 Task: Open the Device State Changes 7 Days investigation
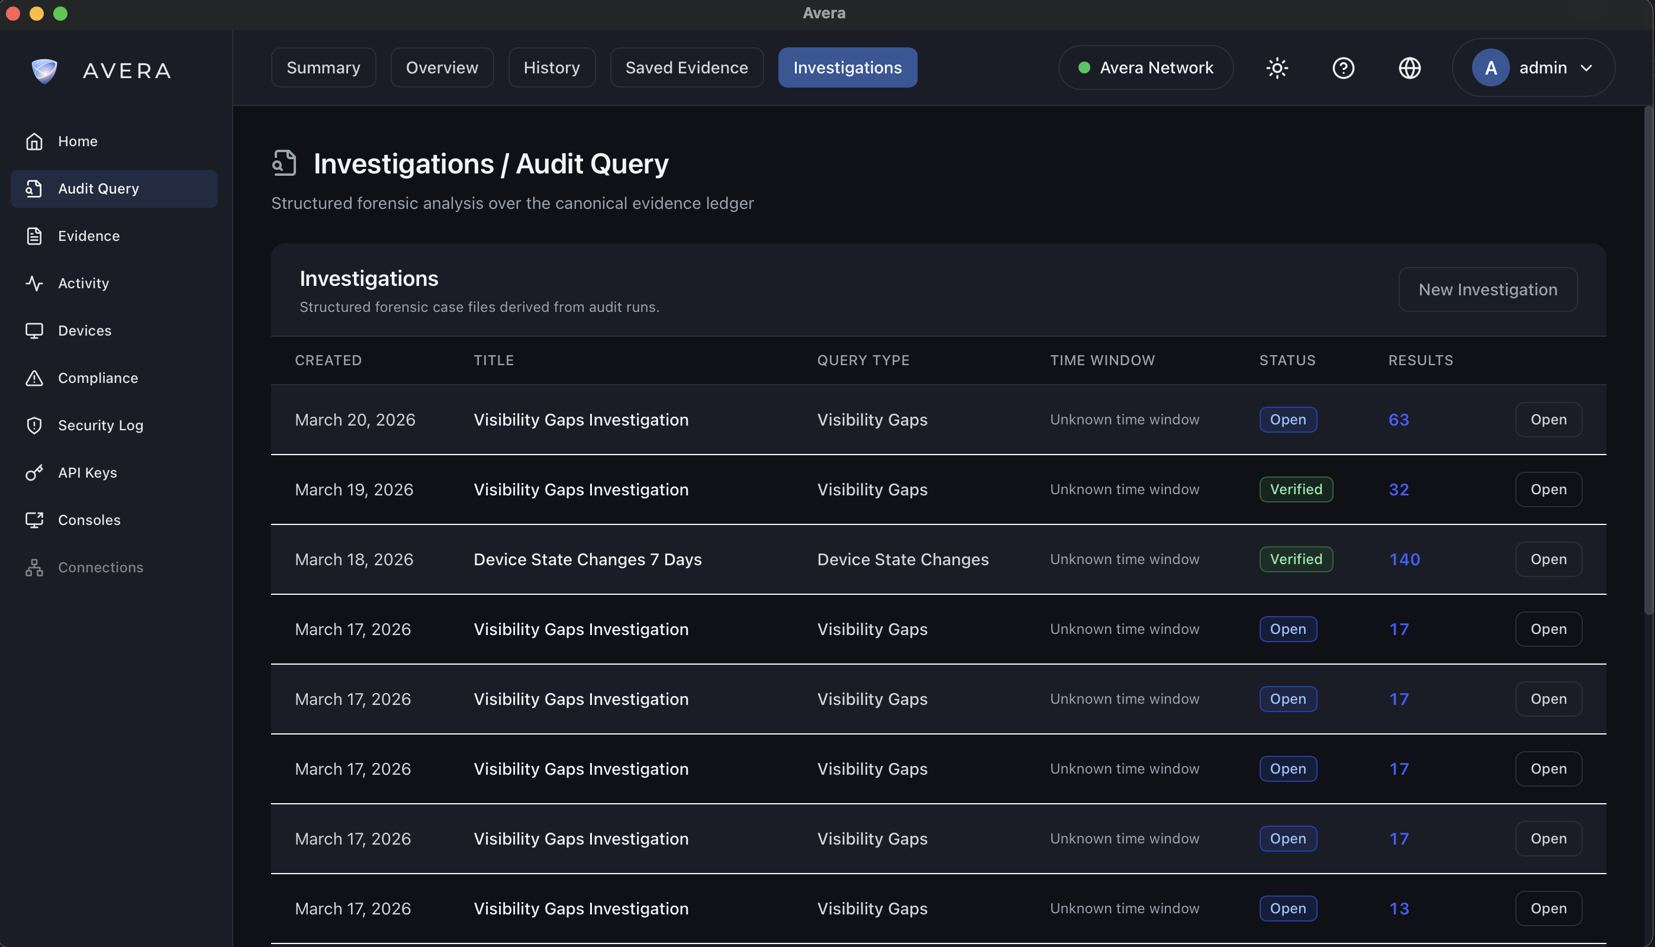1548,559
